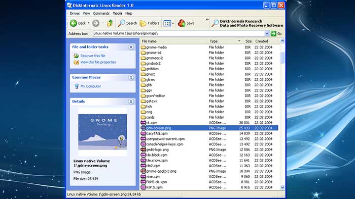This screenshot has height=199, width=355.
Task: Click the Recover this file link
Action: (x=93, y=56)
